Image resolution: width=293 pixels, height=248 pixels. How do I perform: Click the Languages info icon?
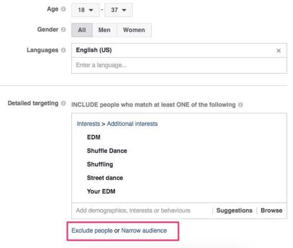point(63,50)
